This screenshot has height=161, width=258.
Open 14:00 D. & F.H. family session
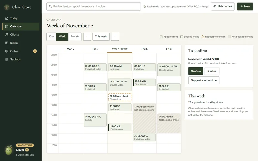coord(95,120)
